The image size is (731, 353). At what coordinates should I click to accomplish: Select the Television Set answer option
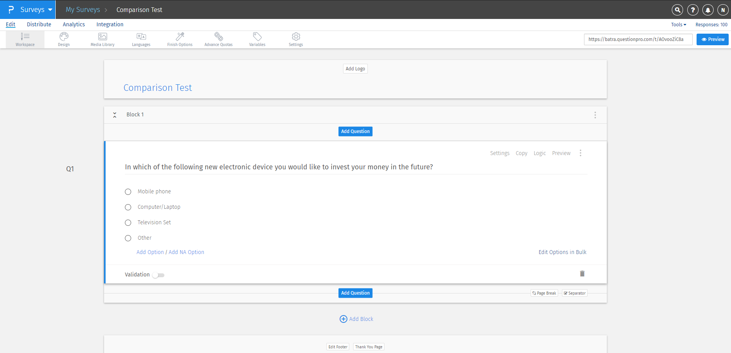click(128, 222)
